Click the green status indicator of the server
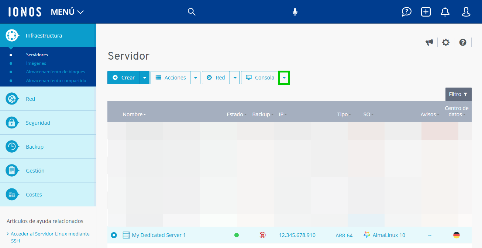Viewport: 482px width, 248px height. tap(237, 235)
